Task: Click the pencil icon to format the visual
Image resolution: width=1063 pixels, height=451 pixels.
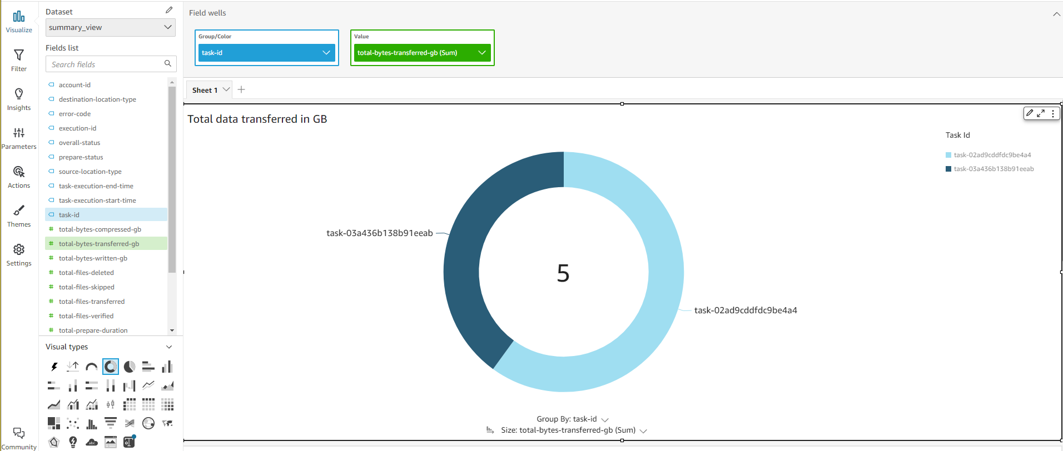Action: pos(1030,113)
